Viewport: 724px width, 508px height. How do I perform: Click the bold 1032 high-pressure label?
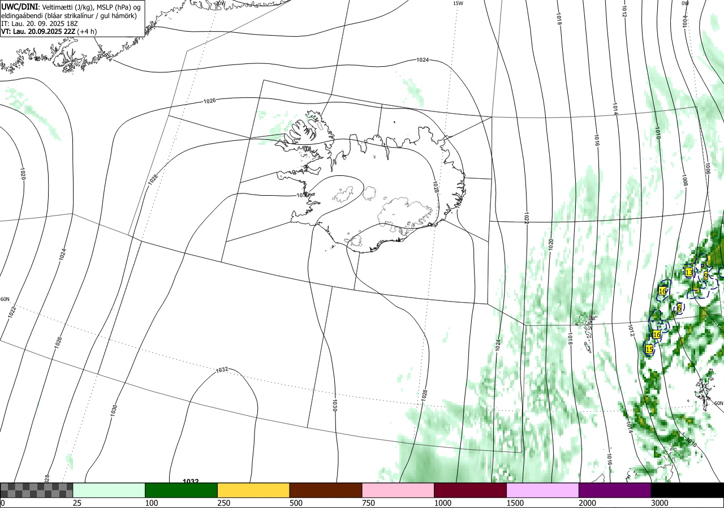(191, 481)
